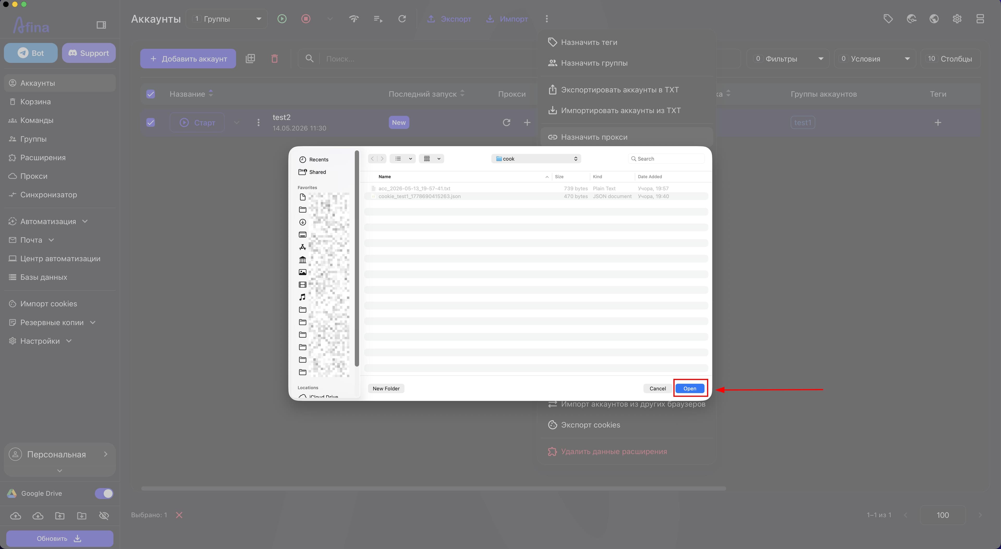
Task: Click the Open button in file dialog
Action: tap(690, 388)
